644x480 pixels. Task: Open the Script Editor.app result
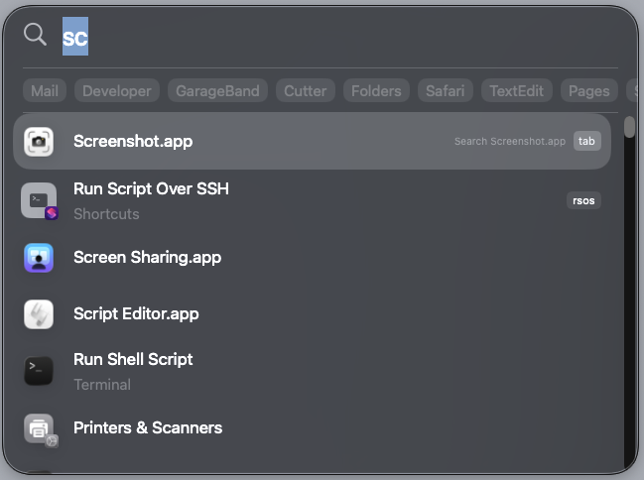pyautogui.click(x=313, y=314)
